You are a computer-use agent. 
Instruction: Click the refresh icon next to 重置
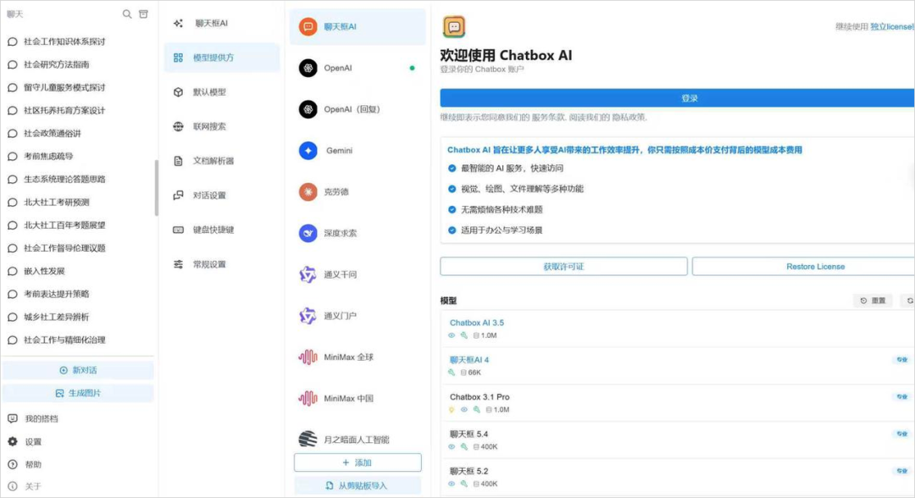[x=909, y=301]
